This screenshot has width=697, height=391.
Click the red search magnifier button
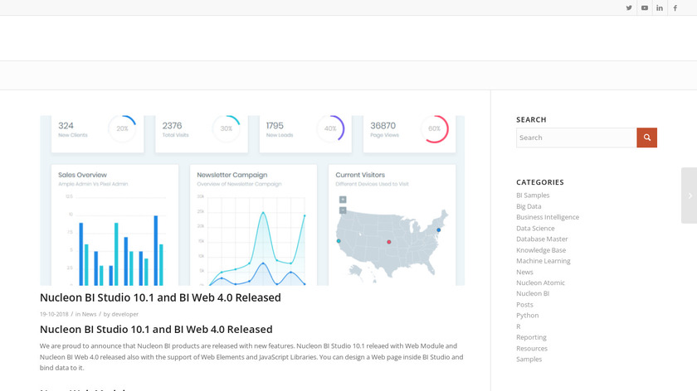[x=646, y=138]
